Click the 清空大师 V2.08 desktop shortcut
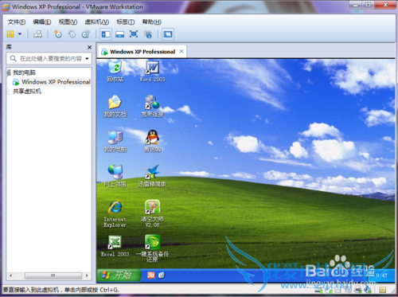The image size is (398, 297). 152,214
